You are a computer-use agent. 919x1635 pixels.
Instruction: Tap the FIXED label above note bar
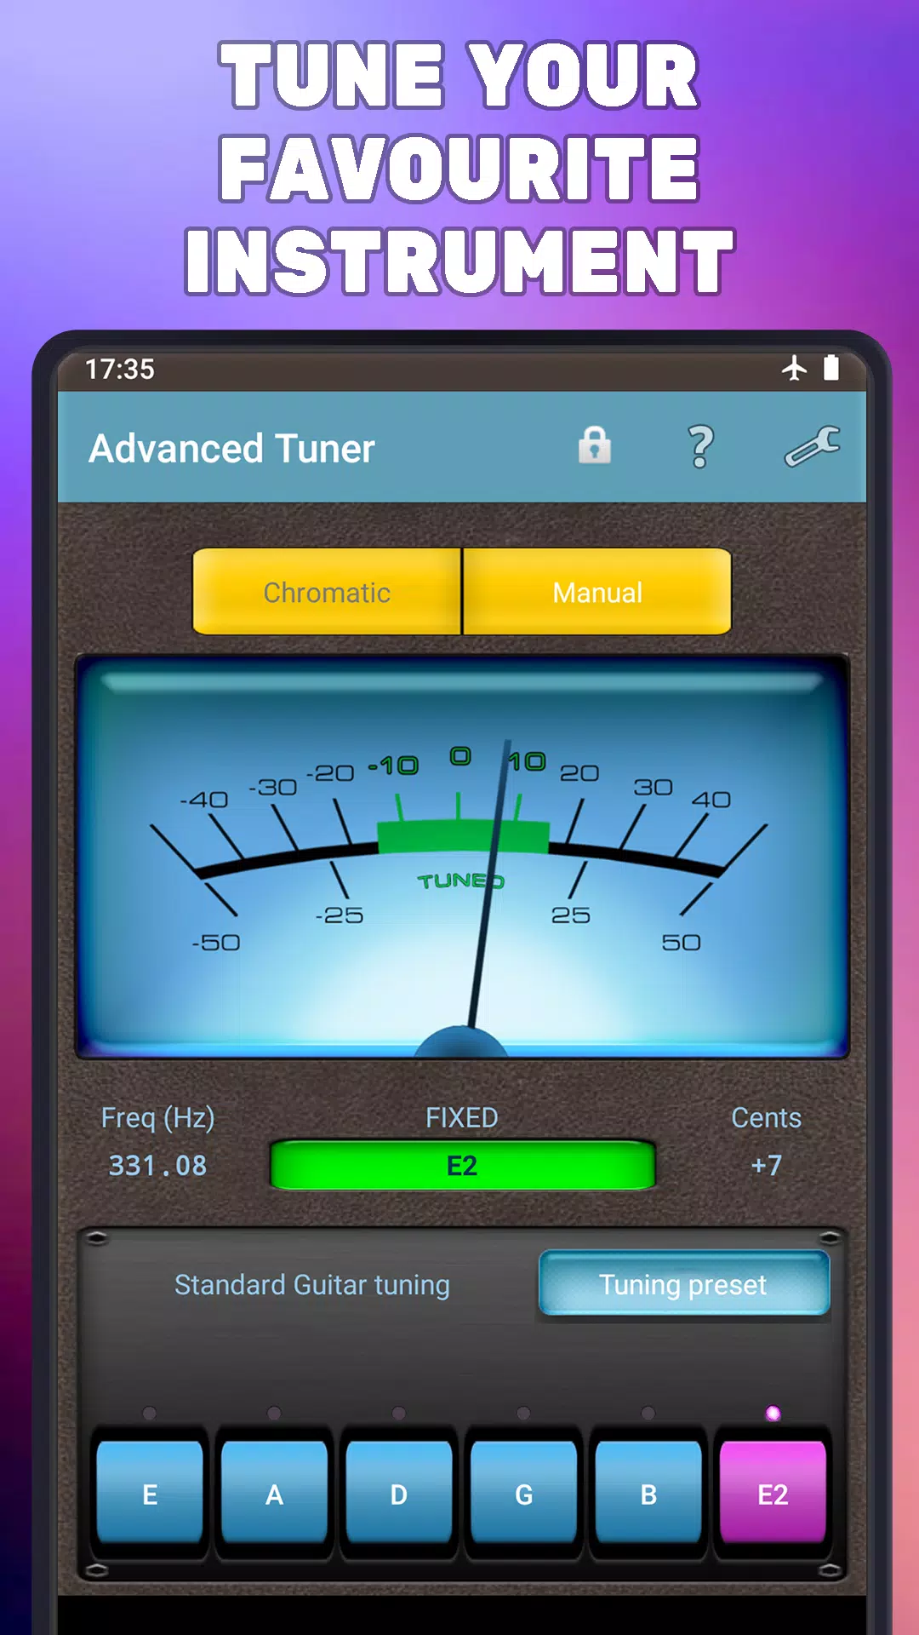(x=461, y=1117)
